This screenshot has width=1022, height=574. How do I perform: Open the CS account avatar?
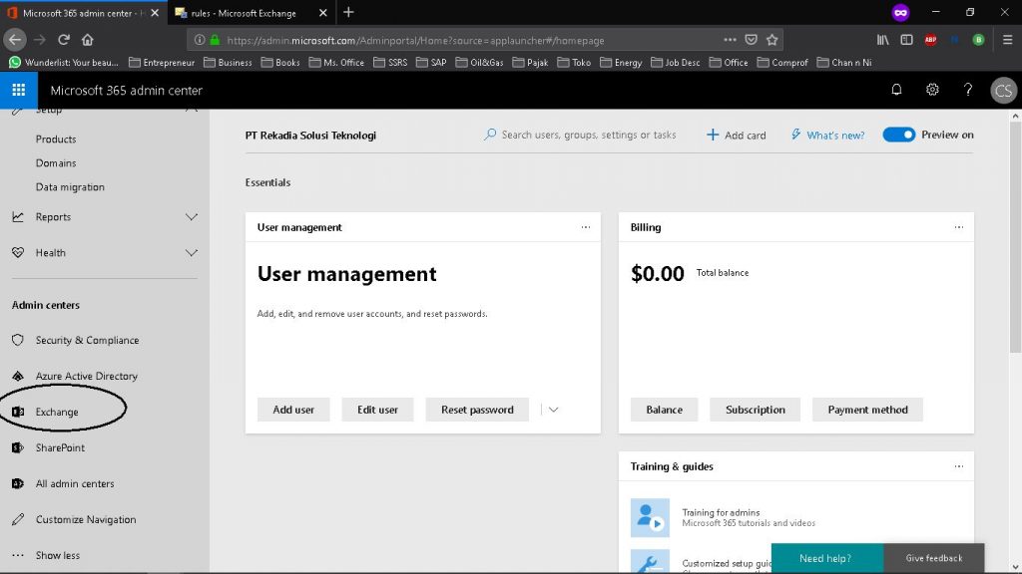click(x=1002, y=91)
